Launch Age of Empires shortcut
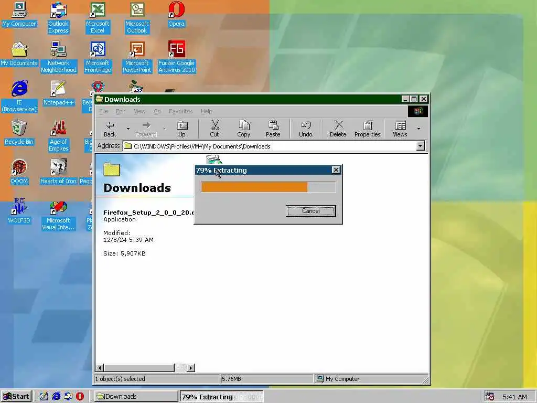This screenshot has height=403, width=537. click(59, 136)
